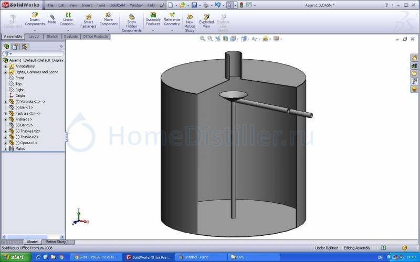The width and height of the screenshot is (420, 262).
Task: Expand the Opora<1> component
Action: (x=5, y=143)
